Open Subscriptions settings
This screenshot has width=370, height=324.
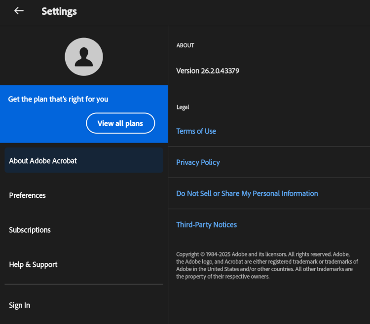coord(84,230)
